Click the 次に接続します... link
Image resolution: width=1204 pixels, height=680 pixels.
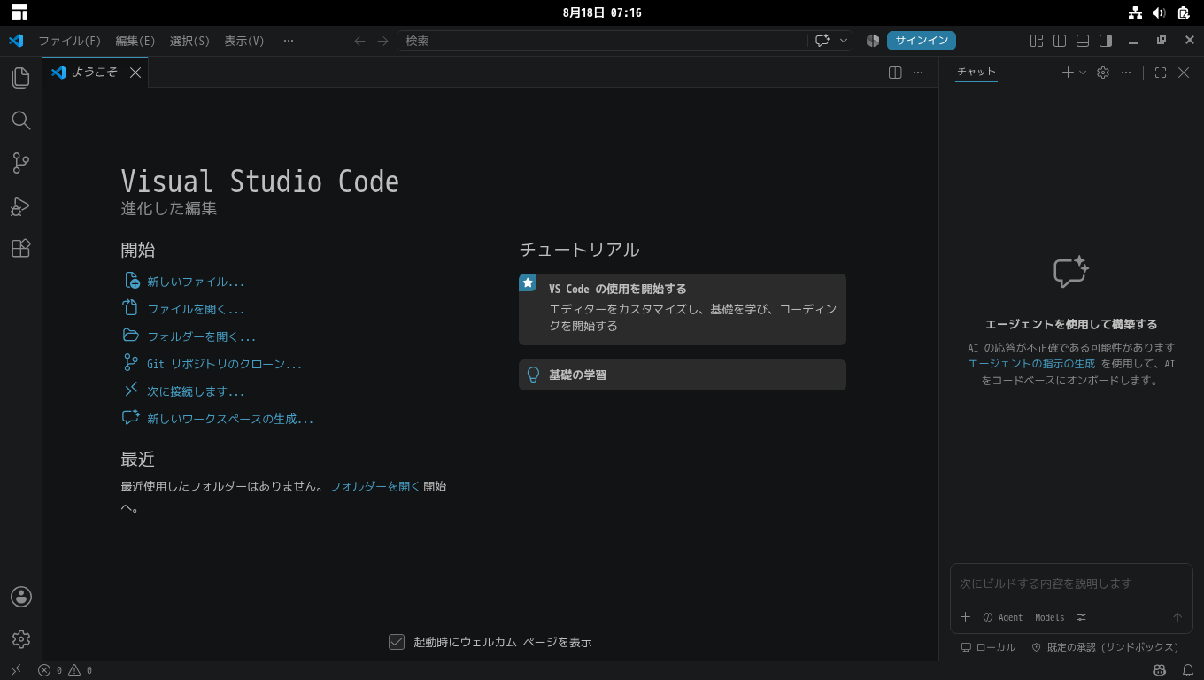(x=196, y=391)
